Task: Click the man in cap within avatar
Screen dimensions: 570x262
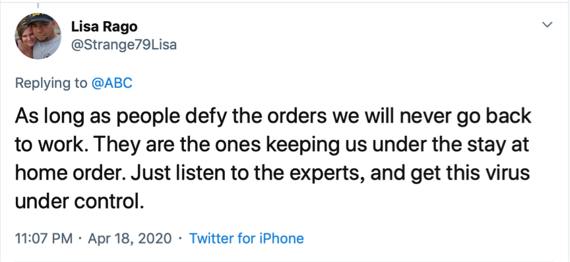Action: point(46,34)
